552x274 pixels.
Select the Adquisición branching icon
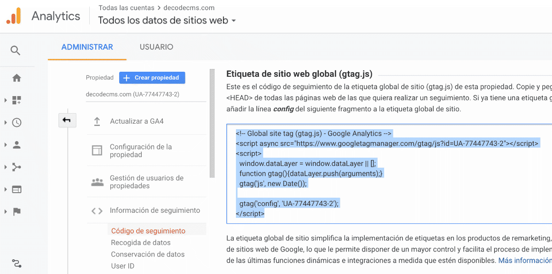click(17, 167)
